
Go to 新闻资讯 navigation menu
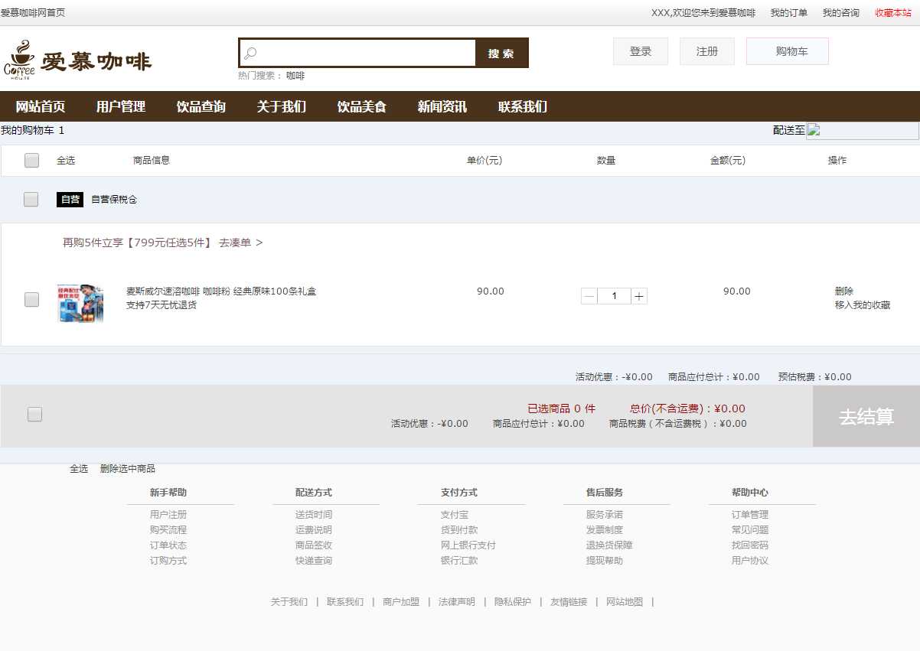(442, 107)
